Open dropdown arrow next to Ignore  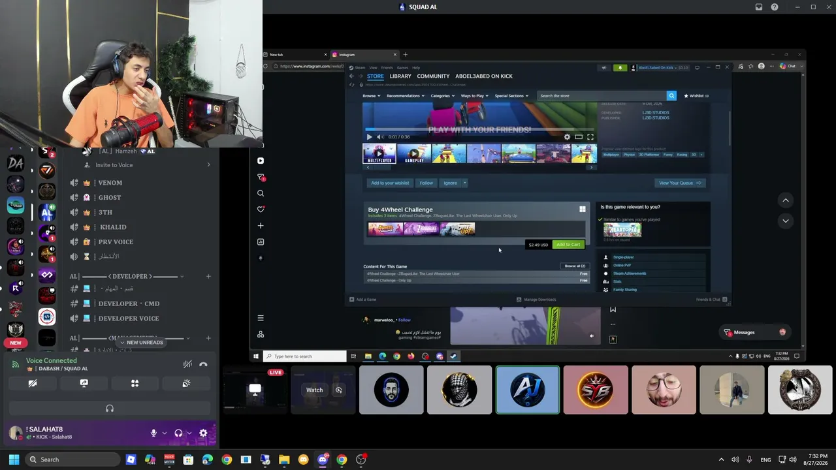[465, 183]
